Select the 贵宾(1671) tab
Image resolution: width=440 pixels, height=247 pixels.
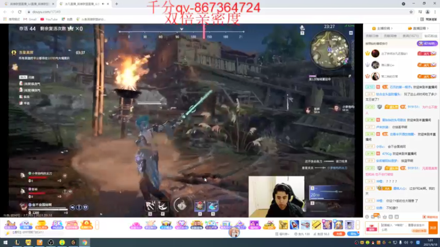coord(410,36)
